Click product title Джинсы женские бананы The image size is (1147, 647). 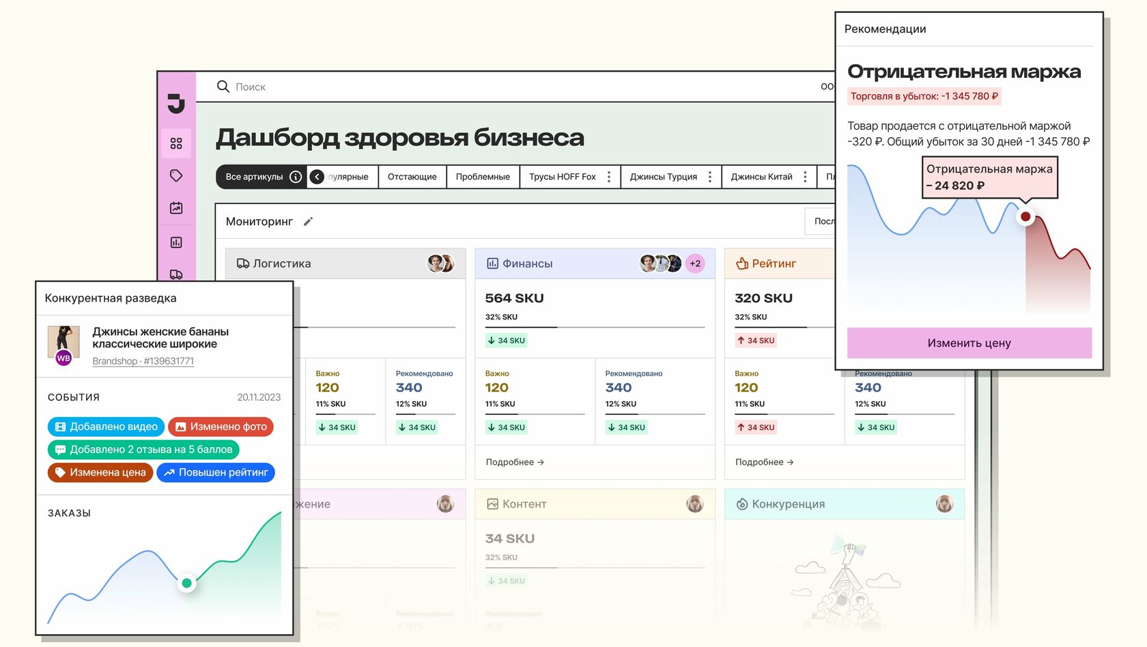(x=160, y=338)
